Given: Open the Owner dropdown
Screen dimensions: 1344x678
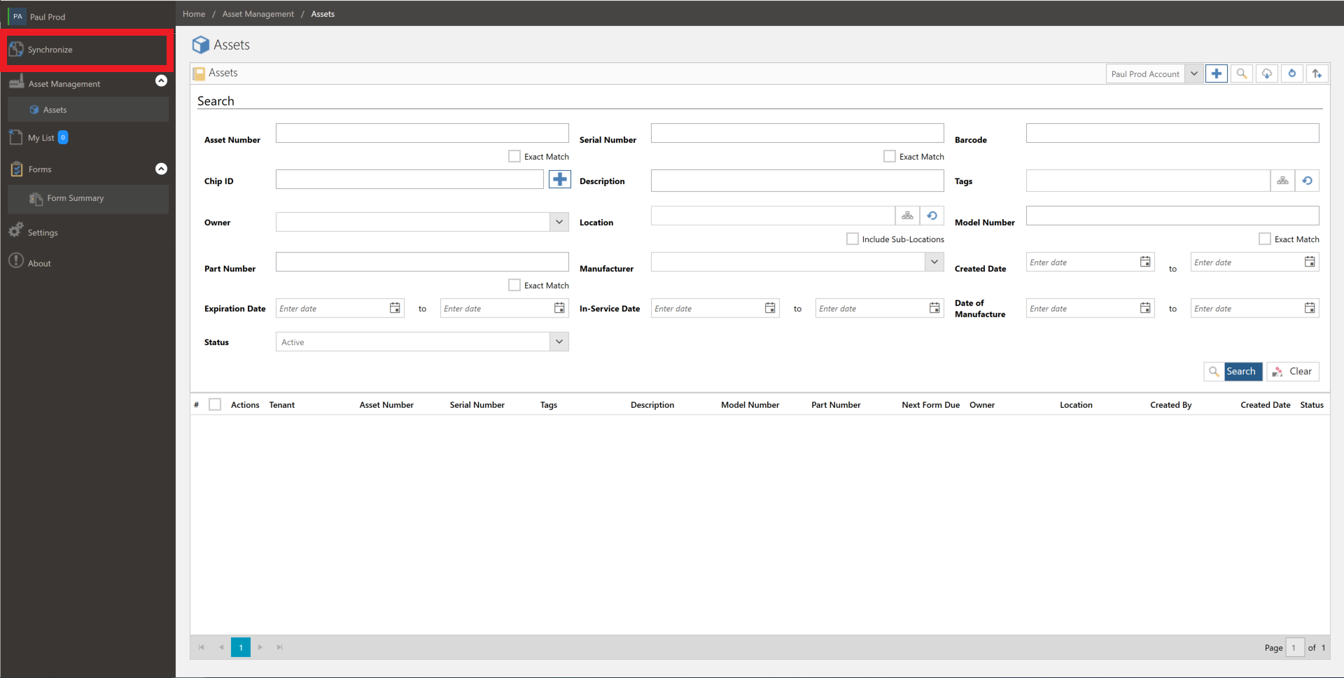Looking at the screenshot, I should point(559,222).
